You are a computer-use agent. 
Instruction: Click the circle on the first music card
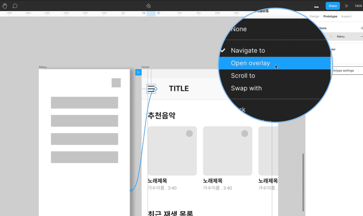[x=189, y=133]
